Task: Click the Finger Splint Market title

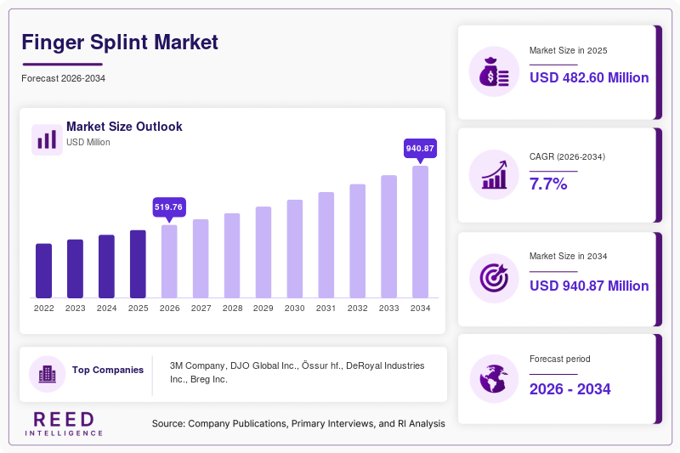Action: click(x=120, y=42)
